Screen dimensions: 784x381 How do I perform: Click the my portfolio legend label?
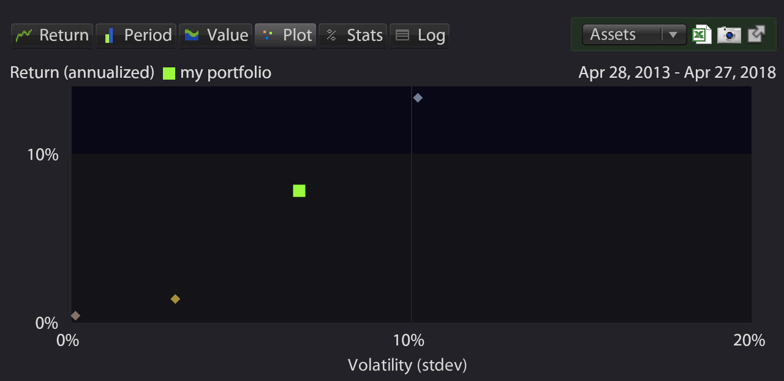point(225,73)
